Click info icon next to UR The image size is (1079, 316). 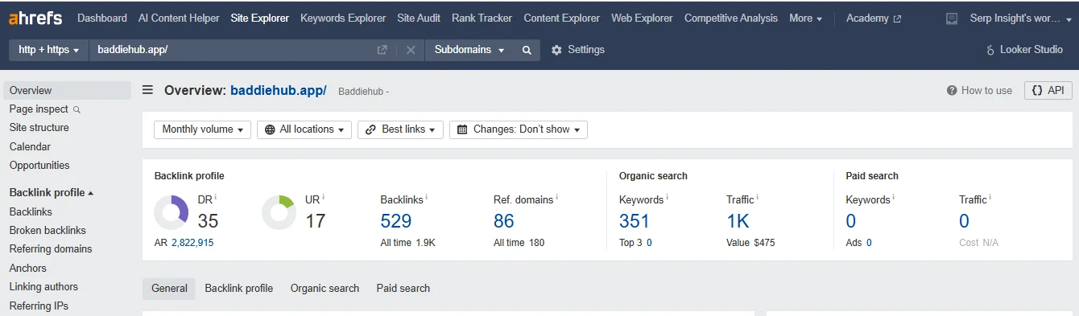coord(323,197)
